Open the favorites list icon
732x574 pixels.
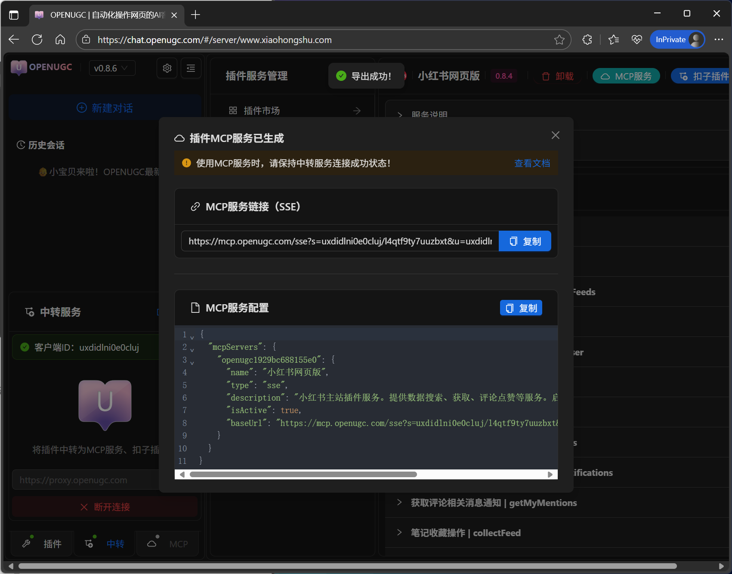coord(614,40)
